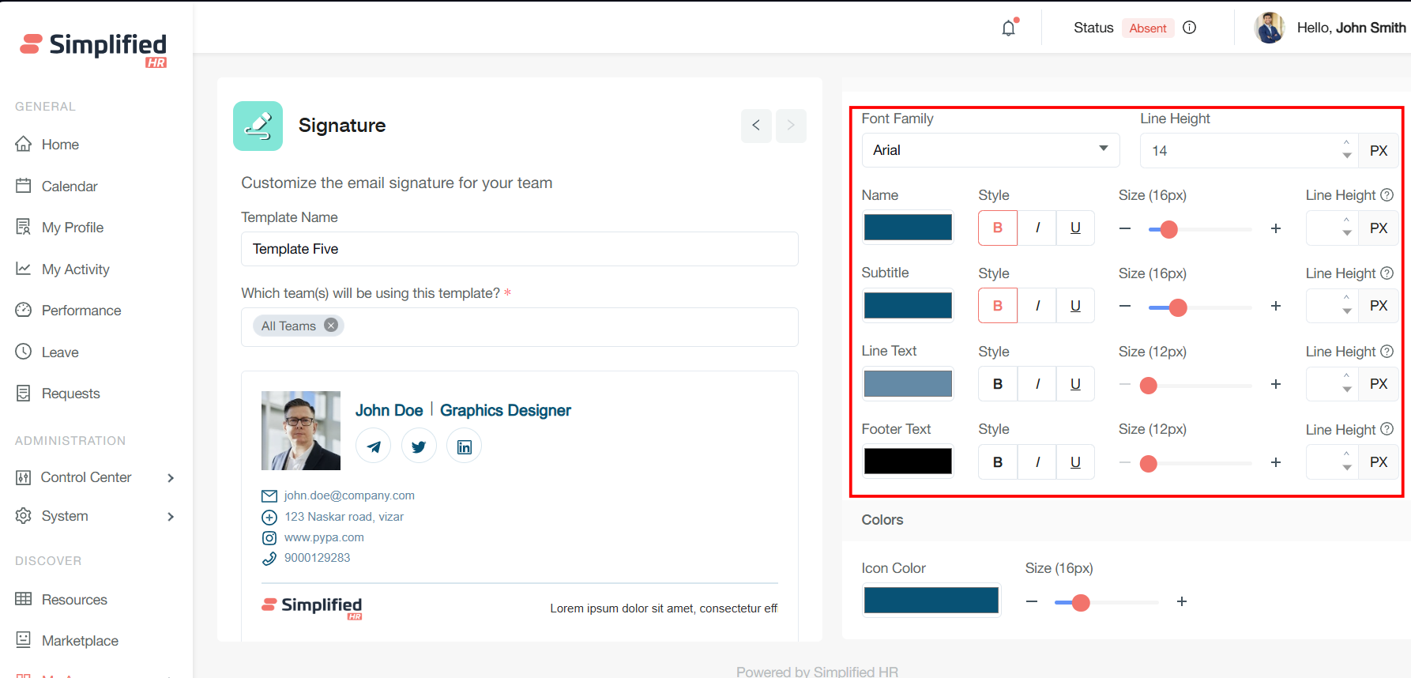Decrease Icon Color size with minus
Screen dimensions: 1411x678
(1032, 602)
